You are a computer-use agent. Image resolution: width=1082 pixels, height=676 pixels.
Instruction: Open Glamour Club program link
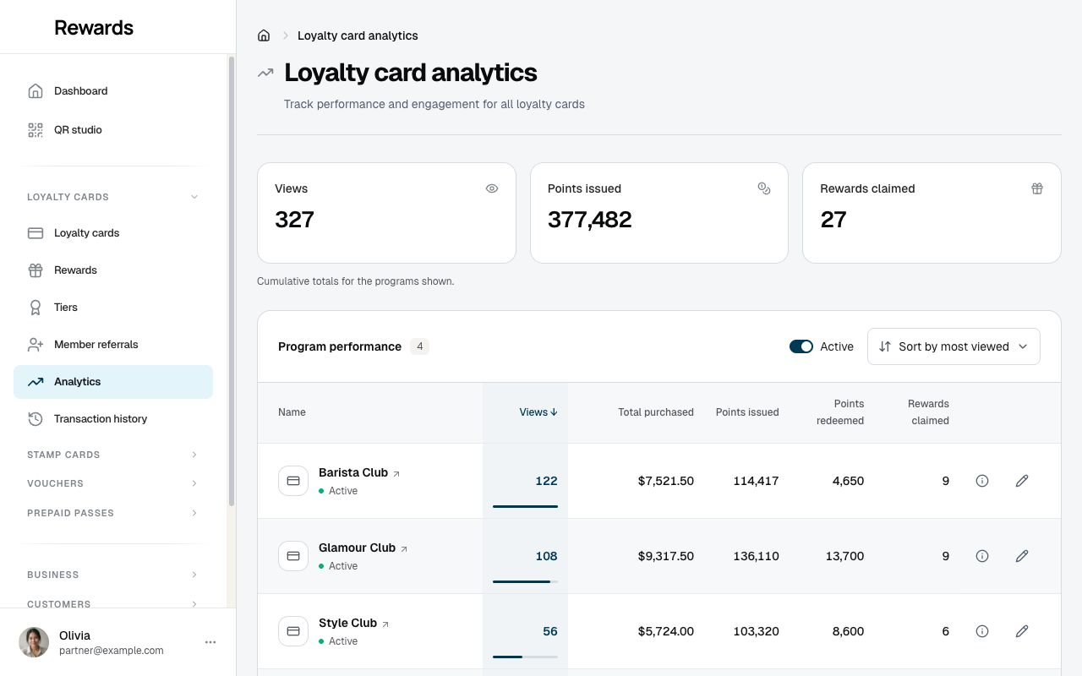click(x=363, y=548)
